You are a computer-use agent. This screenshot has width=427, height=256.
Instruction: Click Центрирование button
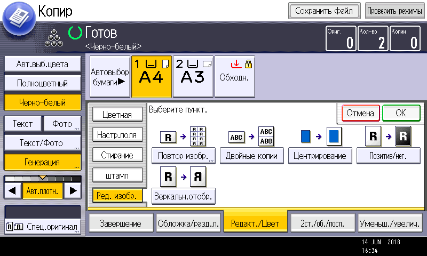coord(320,156)
